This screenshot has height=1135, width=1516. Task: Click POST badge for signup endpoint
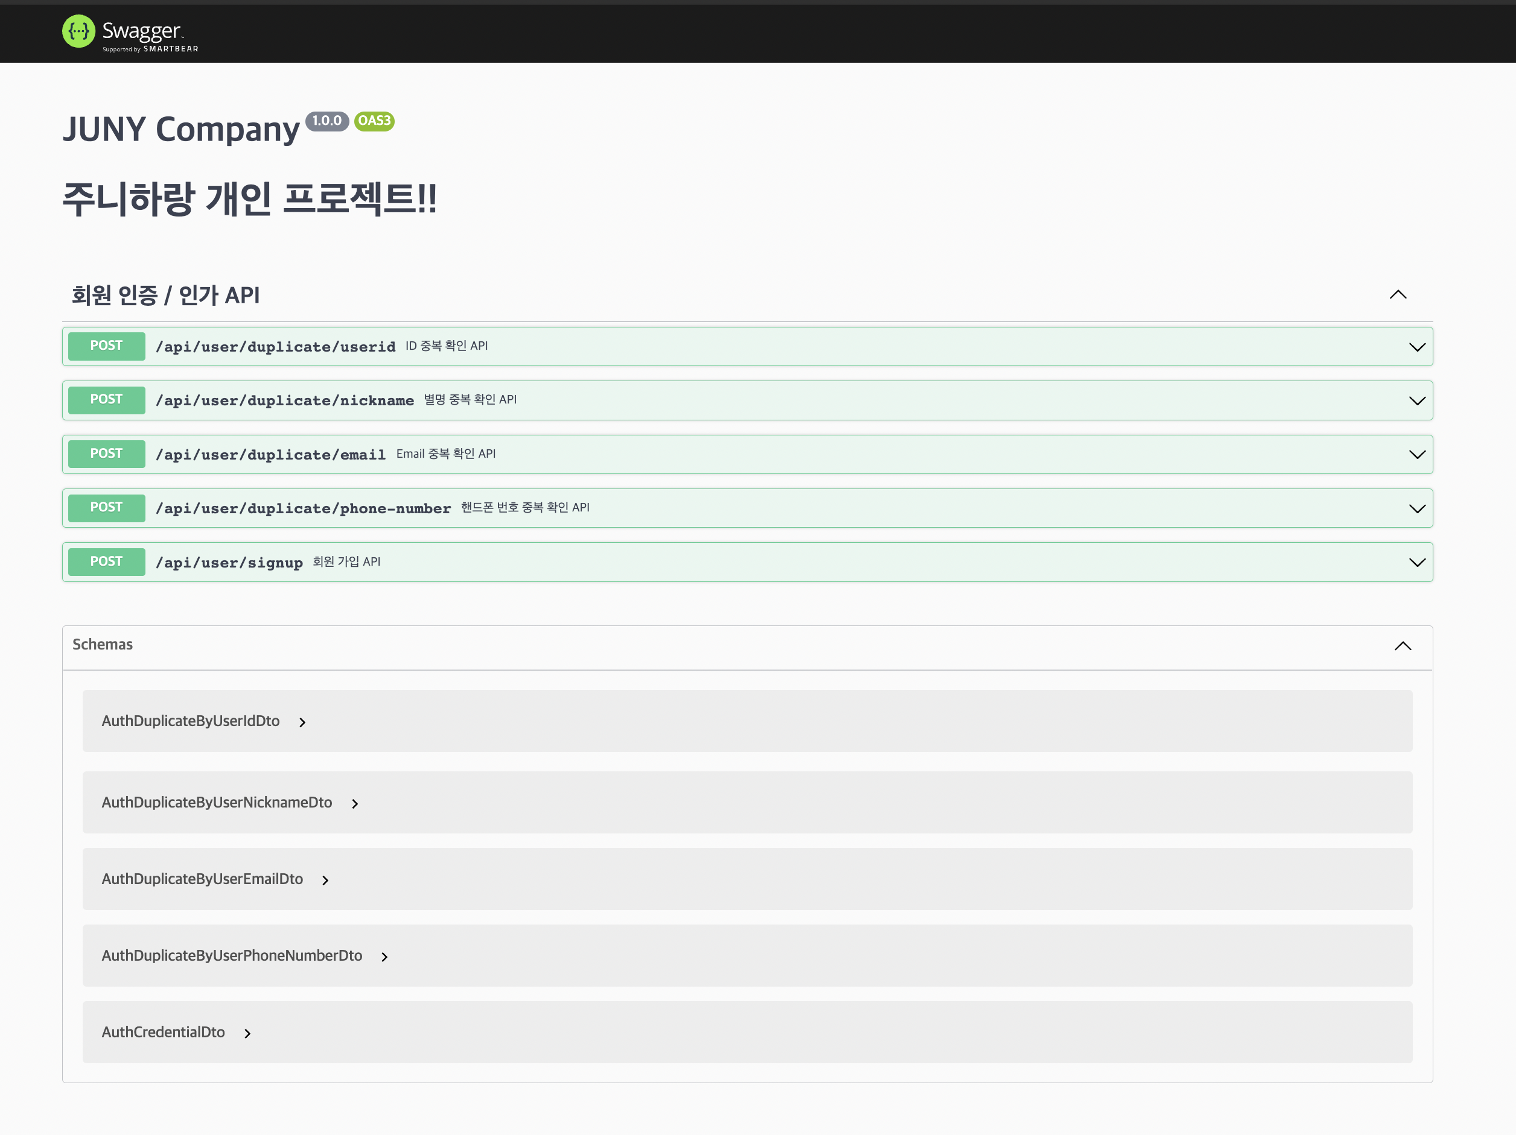[106, 561]
